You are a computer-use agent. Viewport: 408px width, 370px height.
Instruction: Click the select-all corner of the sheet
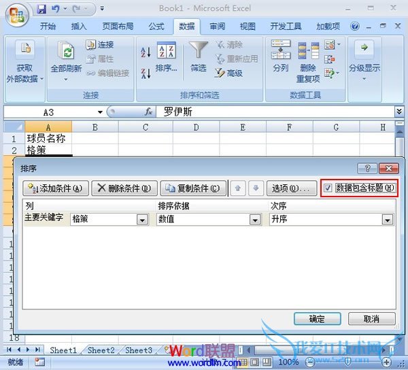[14, 127]
